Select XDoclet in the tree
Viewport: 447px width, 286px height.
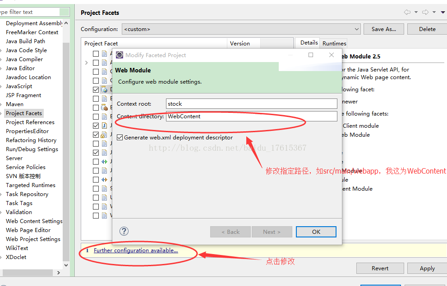coord(16,257)
